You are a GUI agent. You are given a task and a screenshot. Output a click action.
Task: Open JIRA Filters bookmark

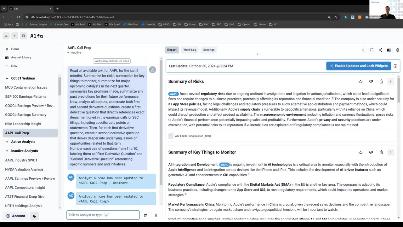pyautogui.click(x=131, y=24)
